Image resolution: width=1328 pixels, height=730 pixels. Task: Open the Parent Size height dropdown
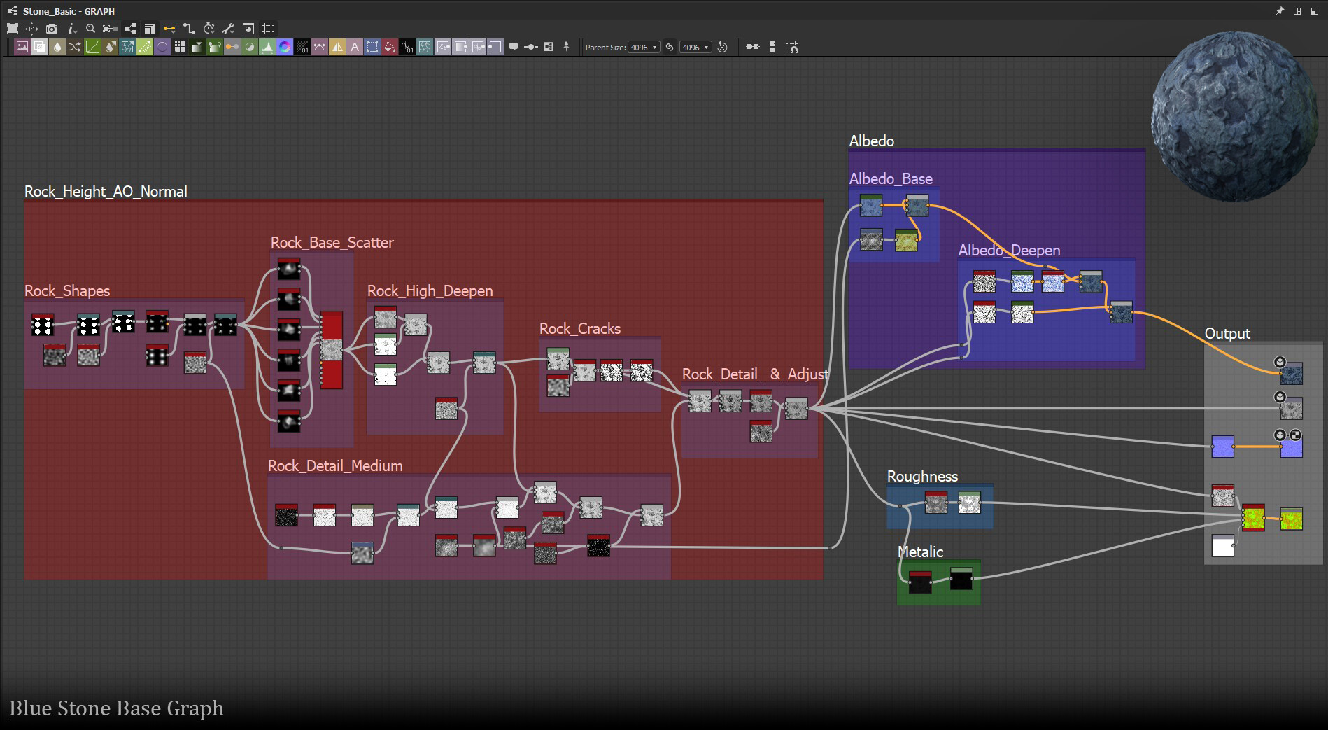[695, 47]
